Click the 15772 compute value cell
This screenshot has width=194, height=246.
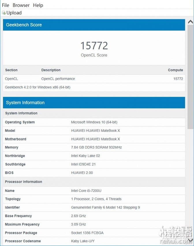(x=178, y=79)
